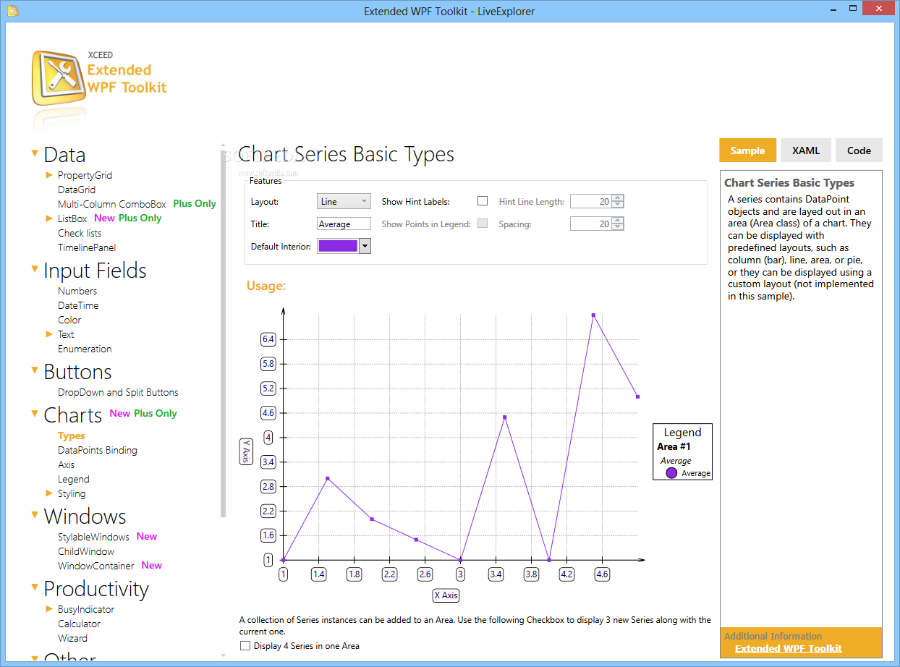Screen dimensions: 900x667
Task: Toggle the Show Hint Labels checkbox
Action: 483,201
